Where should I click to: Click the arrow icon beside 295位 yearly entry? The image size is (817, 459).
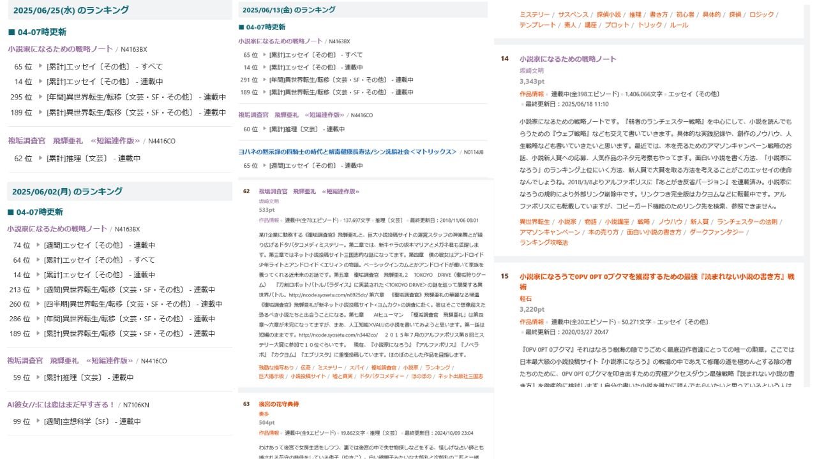(40, 97)
